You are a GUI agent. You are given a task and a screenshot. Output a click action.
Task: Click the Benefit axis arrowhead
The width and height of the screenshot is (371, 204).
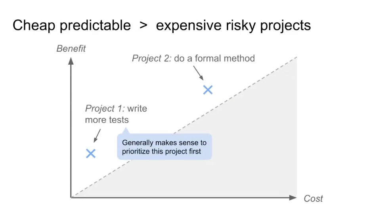click(x=71, y=61)
